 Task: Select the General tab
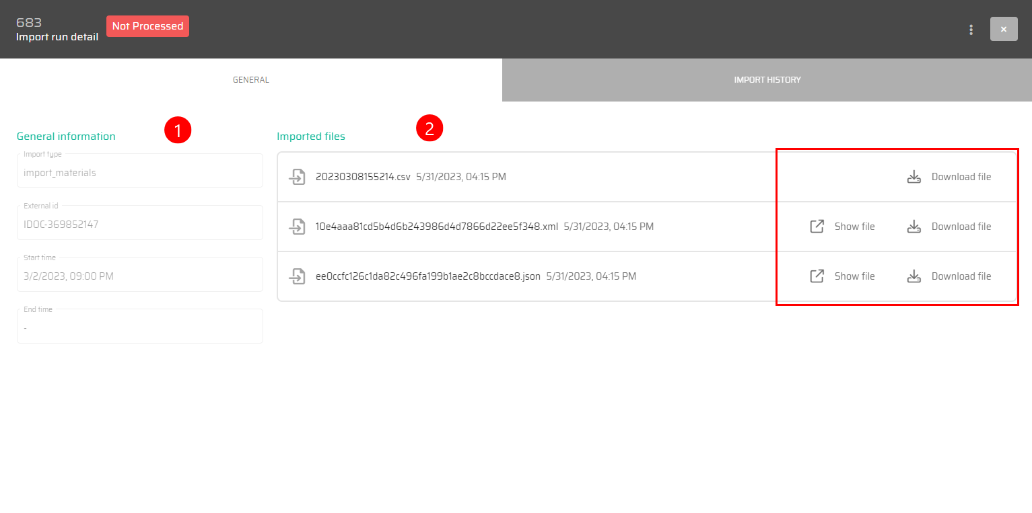tap(250, 80)
